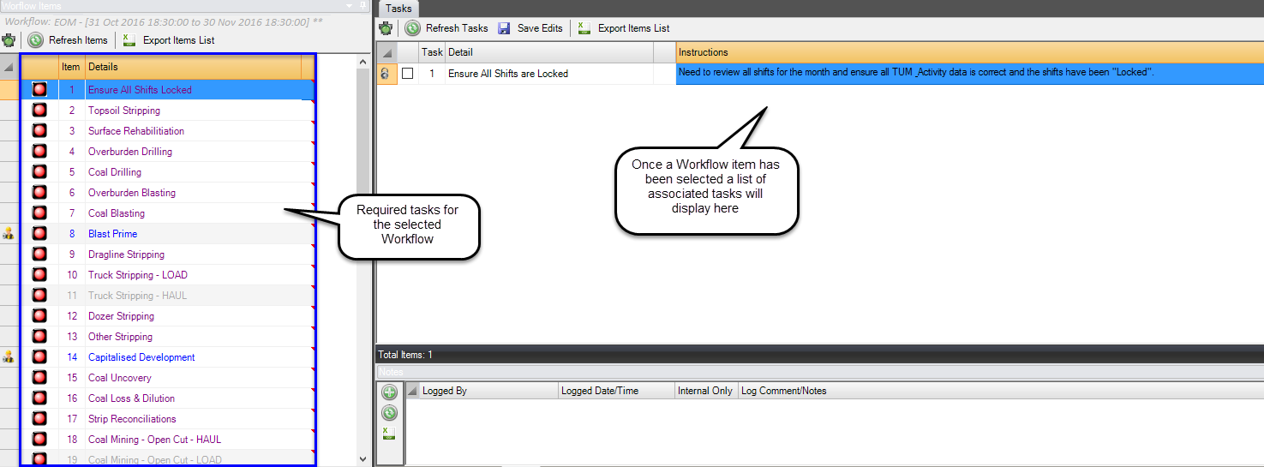Select the Coal Loss & Dilution item

[131, 398]
